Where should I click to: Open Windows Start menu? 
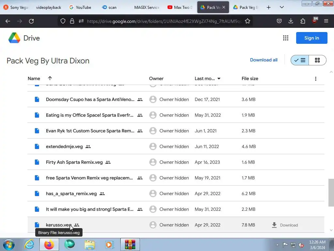9,244
